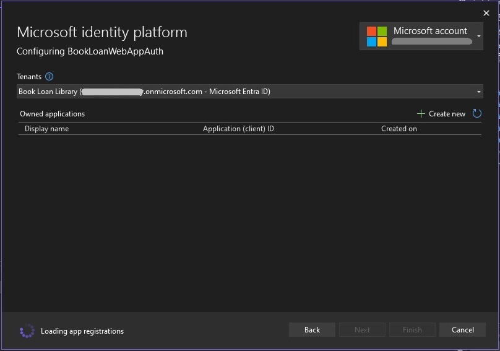
Task: Click the Microsoft logo in account box
Action: pyautogui.click(x=377, y=37)
